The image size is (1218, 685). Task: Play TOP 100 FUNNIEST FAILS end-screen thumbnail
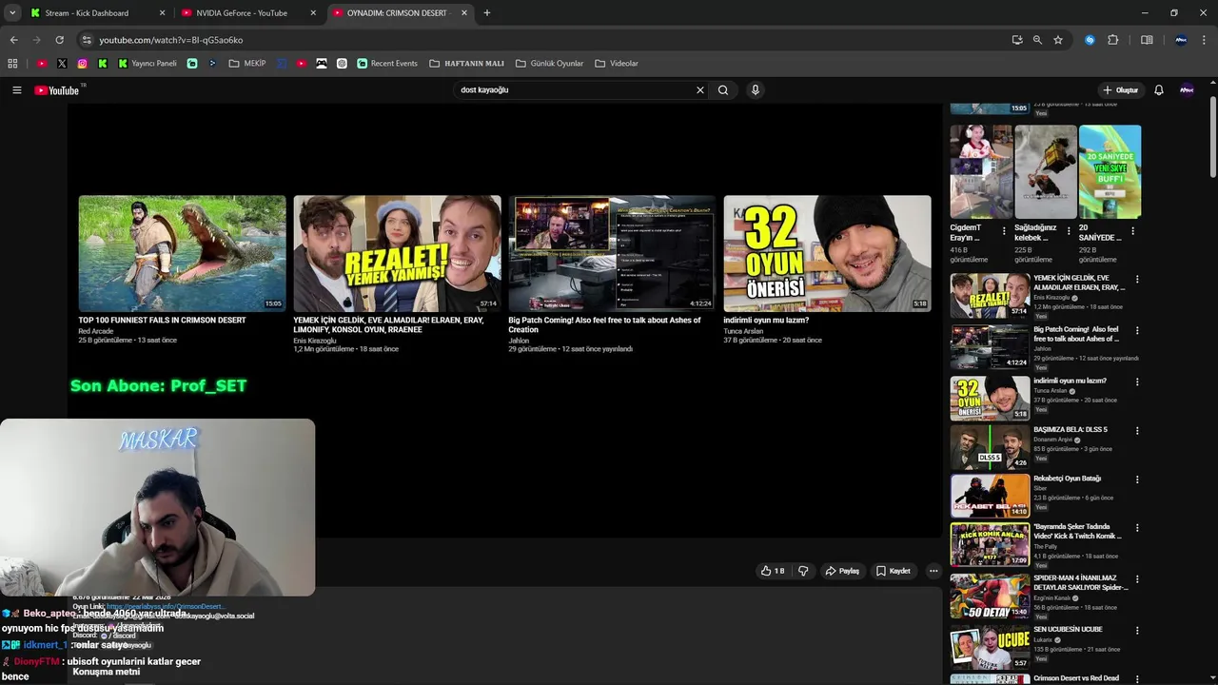182,254
